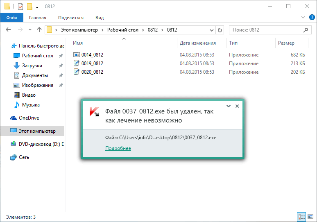The width and height of the screenshot is (317, 222).
Task: Click Рабочий стол in the address path
Action: click(123, 30)
